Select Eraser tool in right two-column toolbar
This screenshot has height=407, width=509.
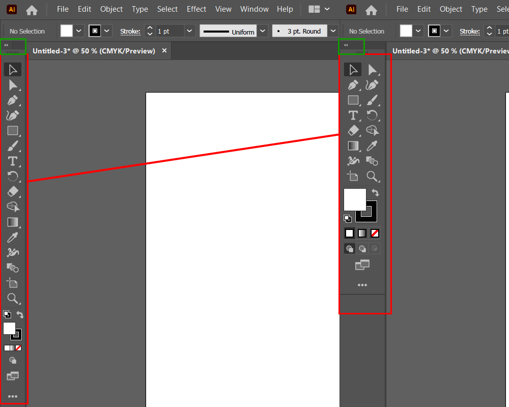pos(353,131)
